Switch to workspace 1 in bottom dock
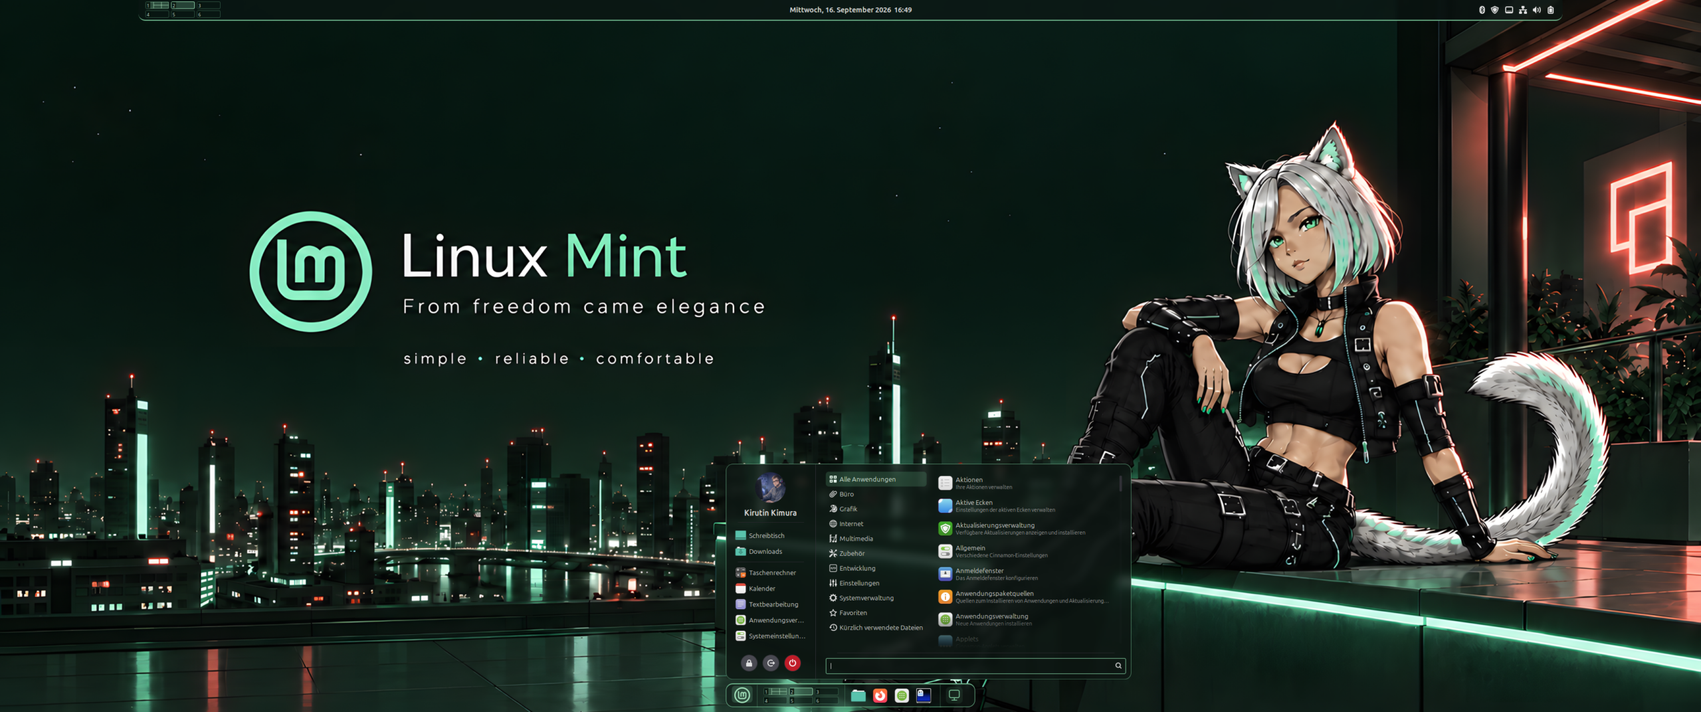Viewport: 1701px width, 712px height. pyautogui.click(x=775, y=691)
